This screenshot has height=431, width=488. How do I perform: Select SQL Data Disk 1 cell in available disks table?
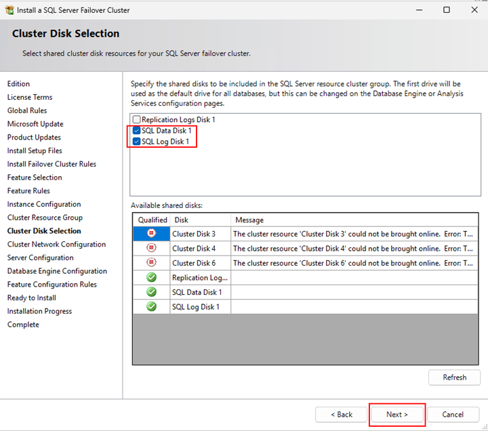pyautogui.click(x=201, y=292)
